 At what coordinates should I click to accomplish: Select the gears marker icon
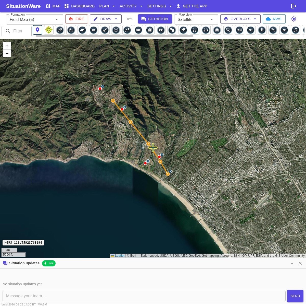tap(172, 30)
